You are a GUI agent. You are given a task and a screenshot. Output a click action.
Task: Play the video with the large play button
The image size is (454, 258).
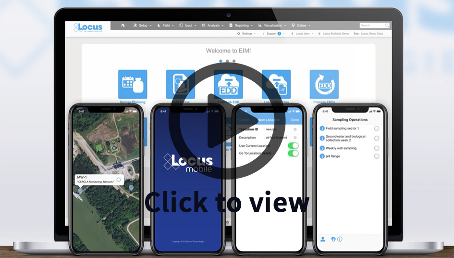coord(227,120)
